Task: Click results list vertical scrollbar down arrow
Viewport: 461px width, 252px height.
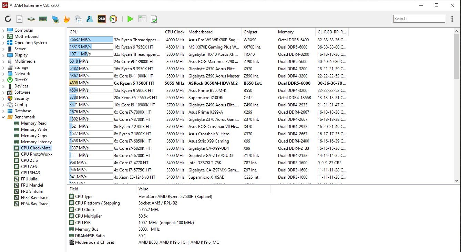Action: pos(457,180)
